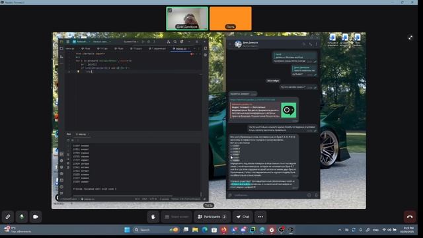423x238 pixels.
Task: Click the Stop icon in the Run toolbar
Action: point(72,140)
